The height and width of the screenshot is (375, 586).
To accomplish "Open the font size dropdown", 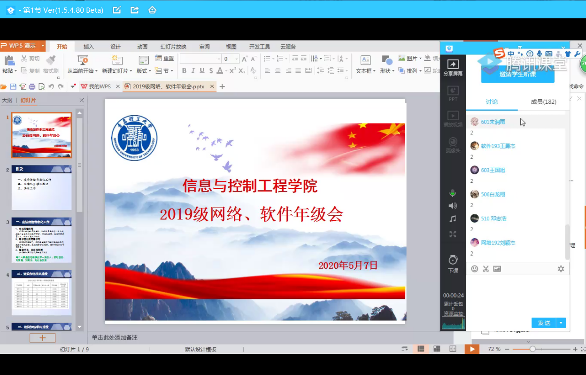I will (x=236, y=59).
